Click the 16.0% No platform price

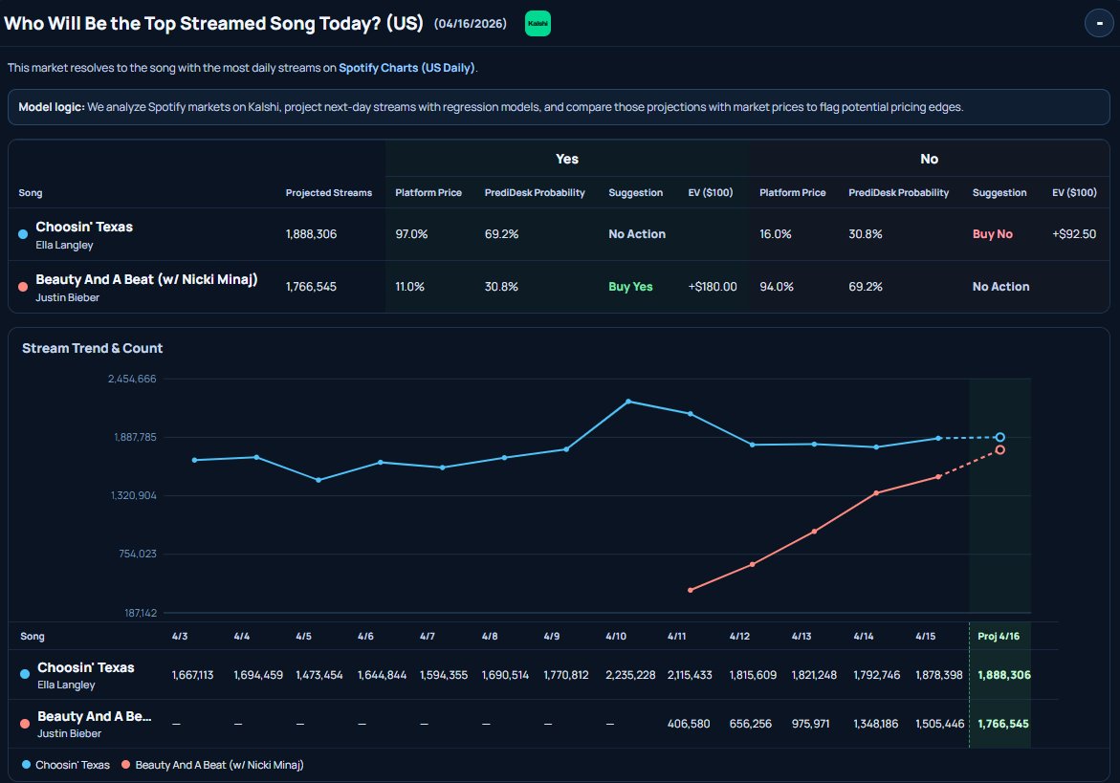click(775, 234)
